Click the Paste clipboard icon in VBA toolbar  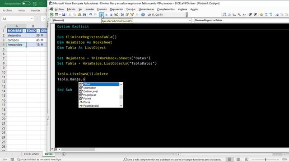pos(79,15)
